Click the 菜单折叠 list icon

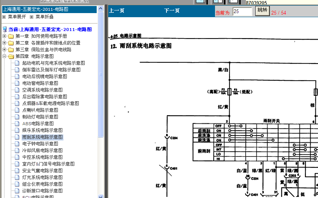point(31,17)
